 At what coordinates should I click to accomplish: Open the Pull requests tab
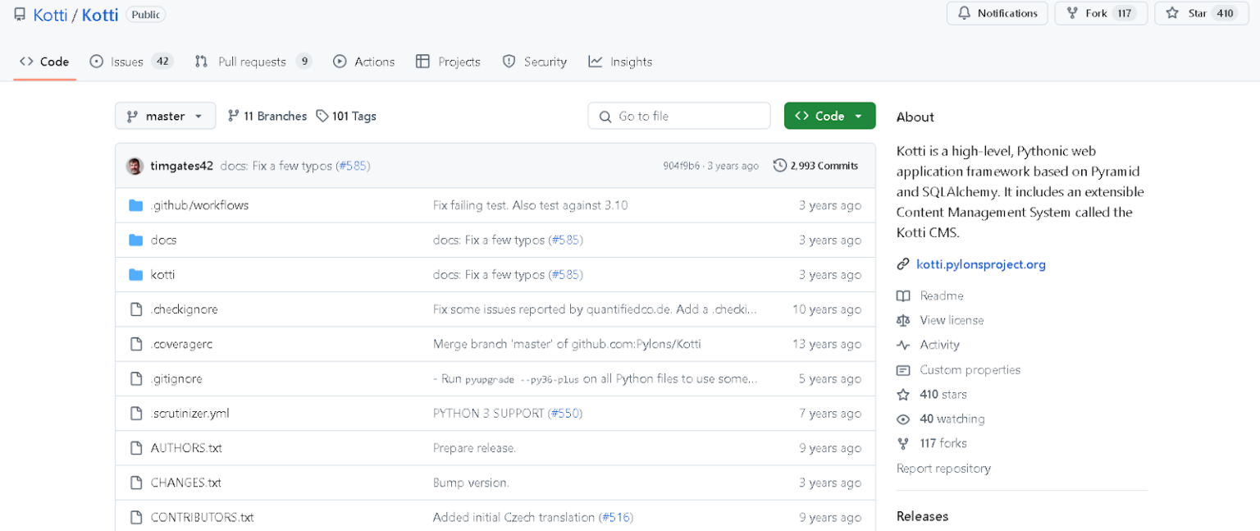point(252,61)
